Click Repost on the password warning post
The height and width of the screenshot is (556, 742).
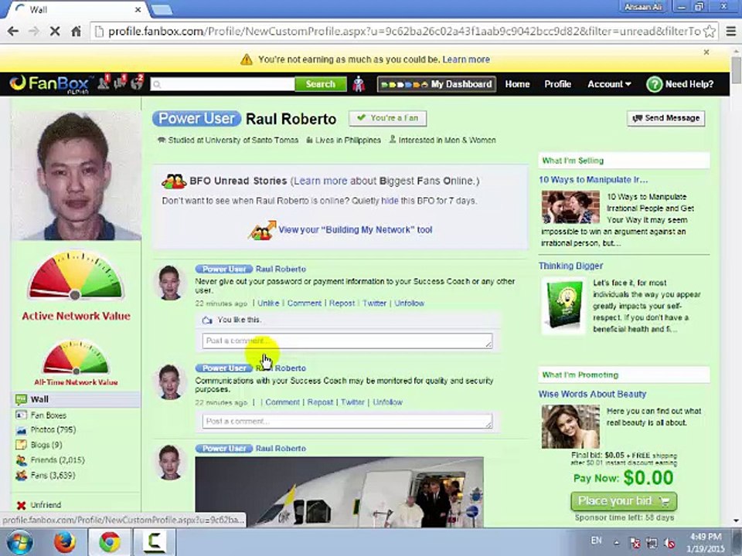coord(342,303)
